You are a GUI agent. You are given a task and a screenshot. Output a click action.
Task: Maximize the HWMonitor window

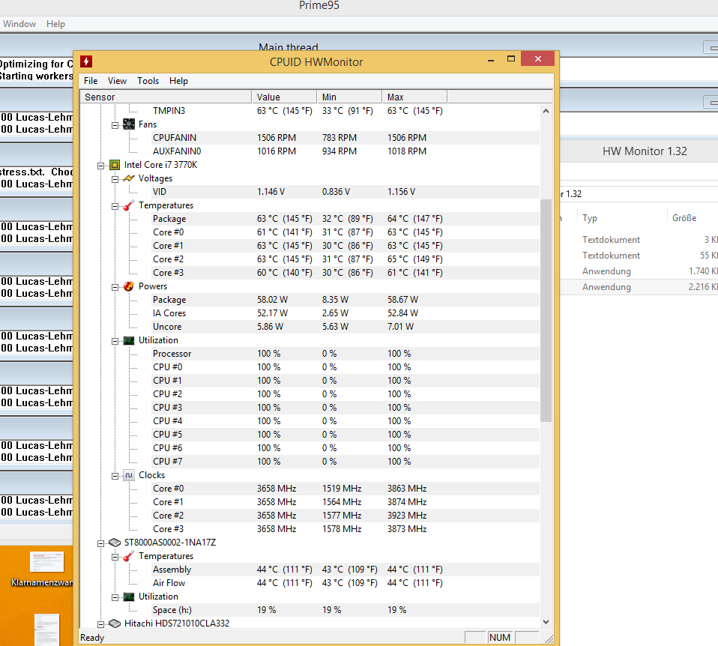(511, 58)
